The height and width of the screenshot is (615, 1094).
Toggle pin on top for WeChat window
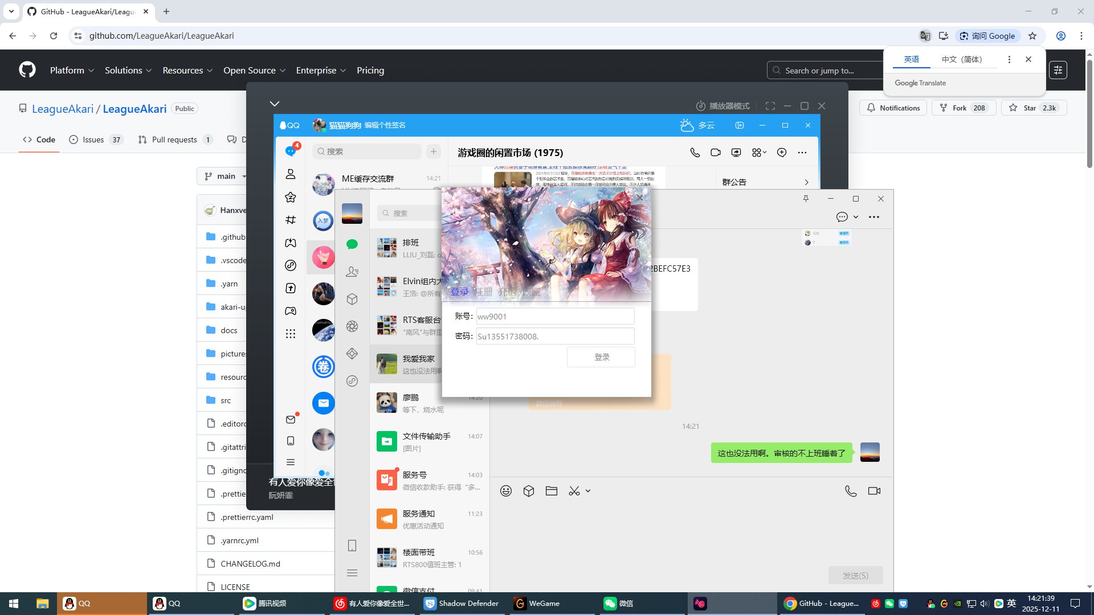click(806, 199)
